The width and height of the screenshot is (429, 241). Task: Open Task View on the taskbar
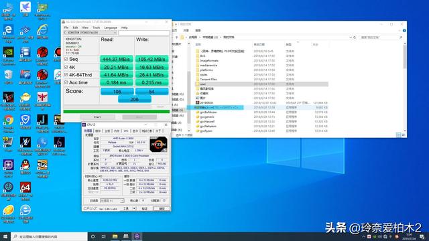tap(104, 236)
